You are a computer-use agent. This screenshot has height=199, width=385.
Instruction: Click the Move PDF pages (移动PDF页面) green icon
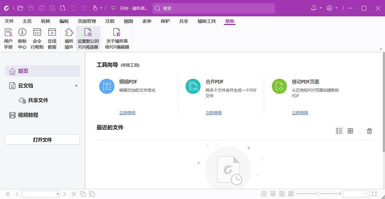tap(280, 86)
